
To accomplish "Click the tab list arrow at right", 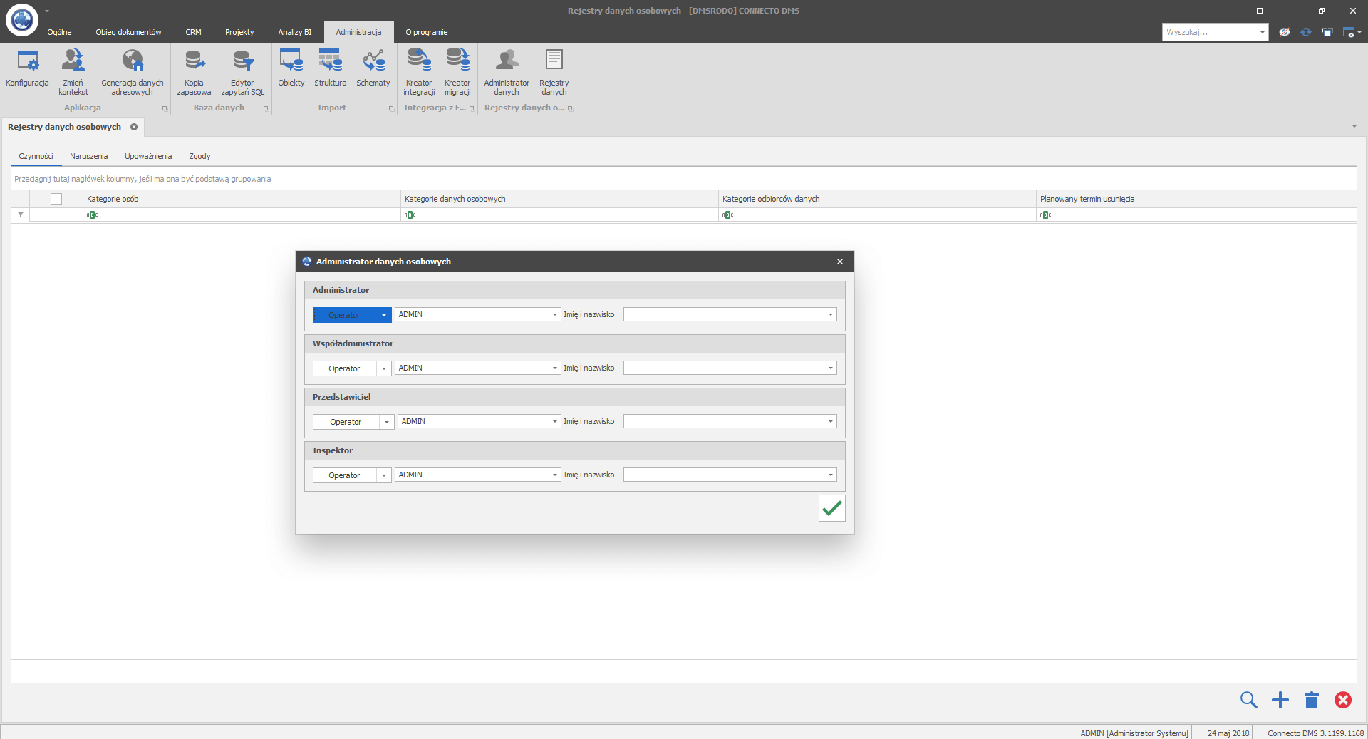I will point(1354,127).
